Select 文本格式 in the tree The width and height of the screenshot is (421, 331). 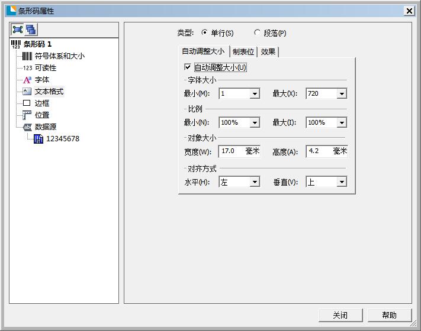(49, 92)
